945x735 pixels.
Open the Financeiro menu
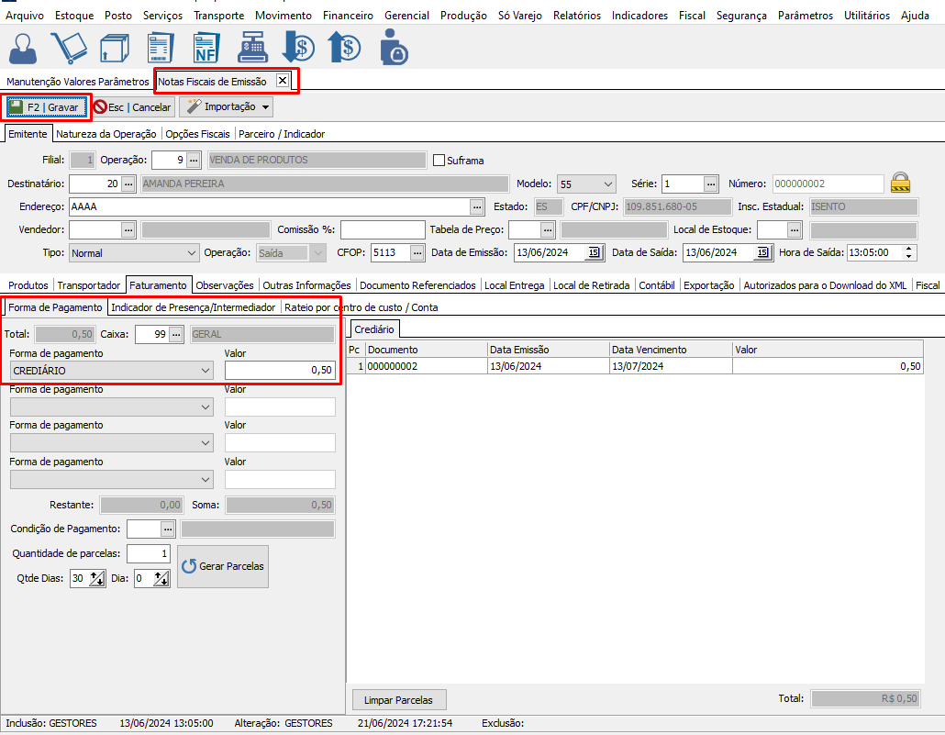pyautogui.click(x=347, y=16)
